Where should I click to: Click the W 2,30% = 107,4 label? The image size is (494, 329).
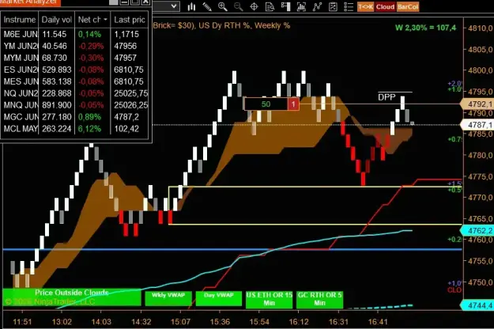click(426, 28)
